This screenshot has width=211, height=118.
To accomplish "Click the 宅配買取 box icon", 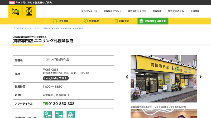I will (86, 21).
